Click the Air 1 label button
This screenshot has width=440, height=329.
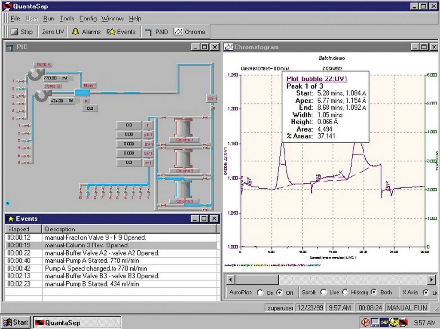212,98
